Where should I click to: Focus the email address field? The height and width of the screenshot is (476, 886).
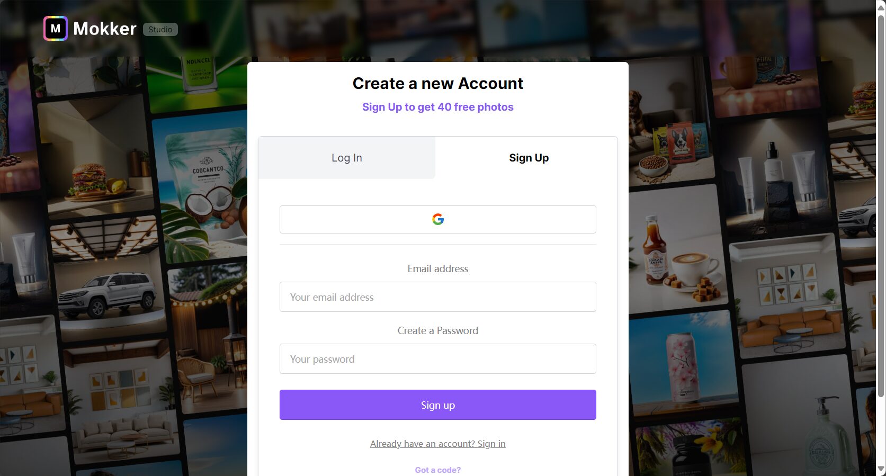[x=437, y=297]
